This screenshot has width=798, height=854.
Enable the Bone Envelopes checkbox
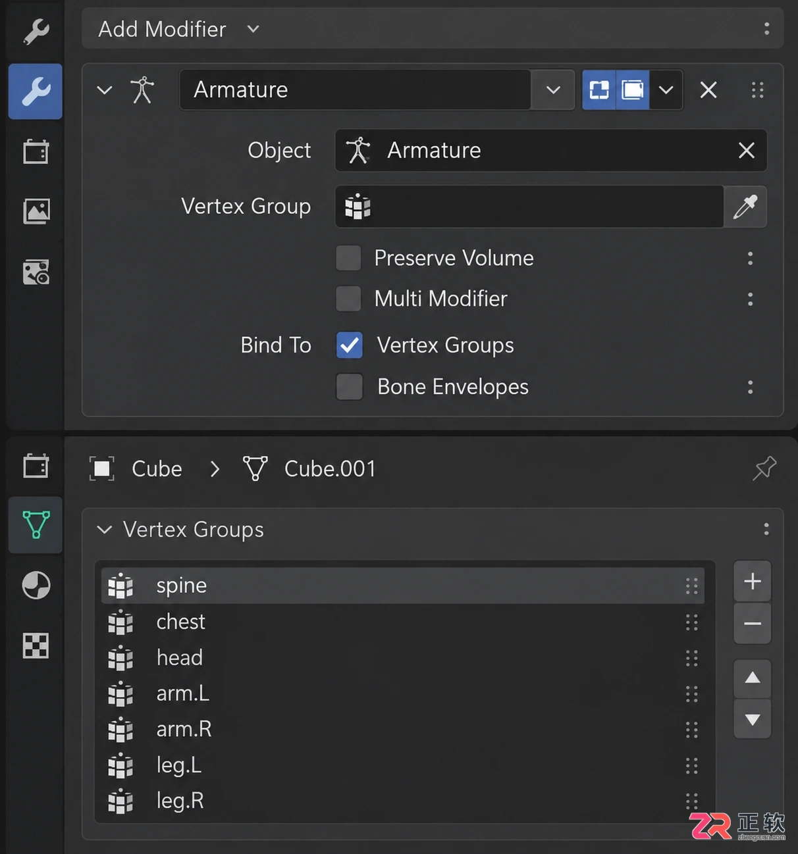click(x=349, y=387)
